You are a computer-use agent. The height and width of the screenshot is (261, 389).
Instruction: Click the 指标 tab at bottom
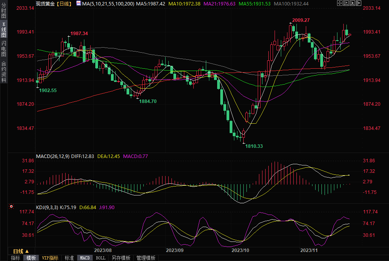click(15, 258)
